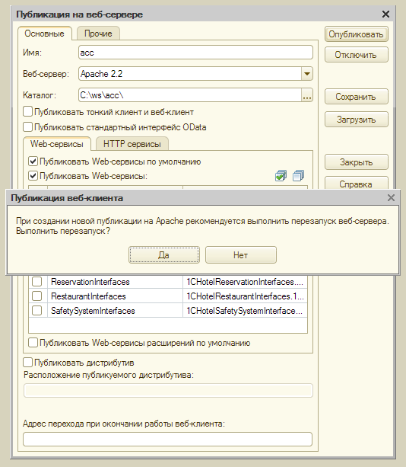Click into the Имя input field
Image resolution: width=406 pixels, height=467 pixels.
[195, 53]
